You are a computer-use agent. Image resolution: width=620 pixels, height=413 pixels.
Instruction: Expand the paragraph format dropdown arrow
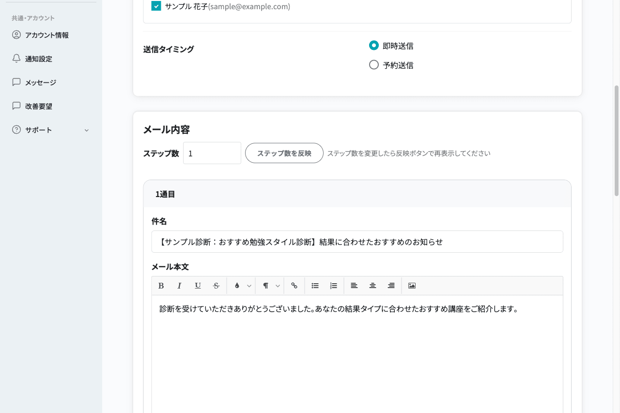(x=278, y=286)
